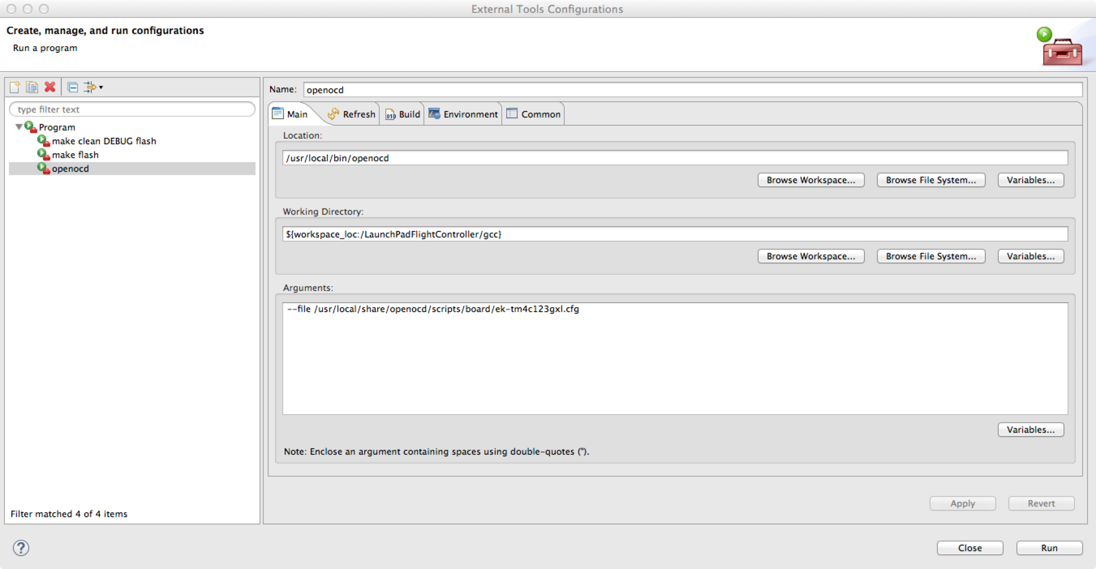Click the Duplicate launch configuration icon
Viewport: 1096px width, 569px height.
click(32, 87)
